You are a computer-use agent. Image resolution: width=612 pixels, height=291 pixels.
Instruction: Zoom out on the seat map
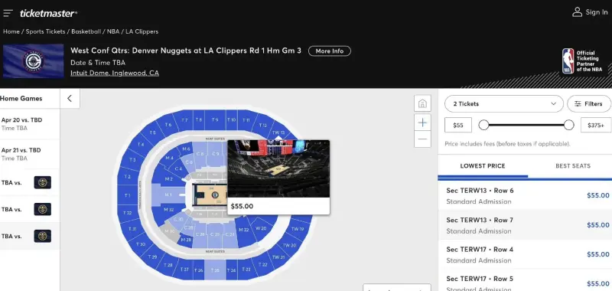point(422,139)
